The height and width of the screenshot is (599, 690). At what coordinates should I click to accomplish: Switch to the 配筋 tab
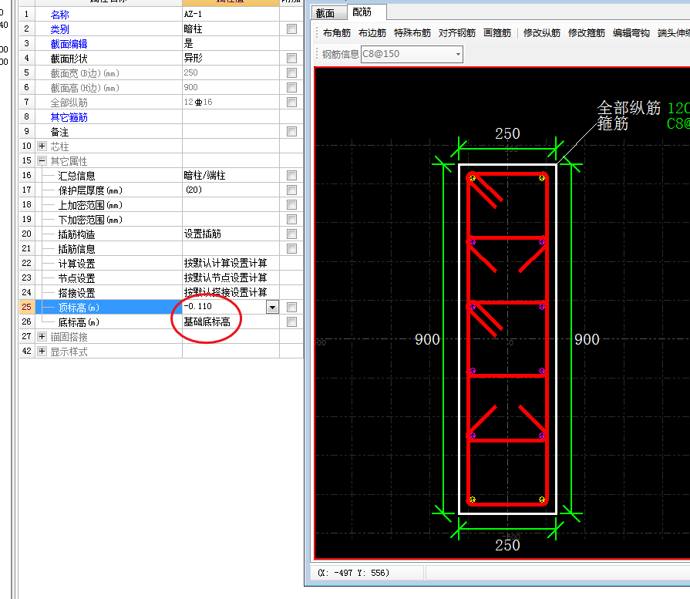point(362,12)
